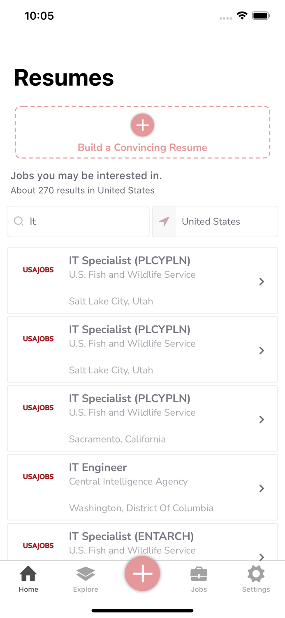Image resolution: width=285 pixels, height=618 pixels.
Task: Click the USAJOBS logo on the IT Engineer card
Action: point(38,476)
